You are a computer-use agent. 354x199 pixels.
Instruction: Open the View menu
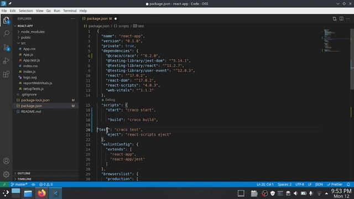click(x=39, y=11)
